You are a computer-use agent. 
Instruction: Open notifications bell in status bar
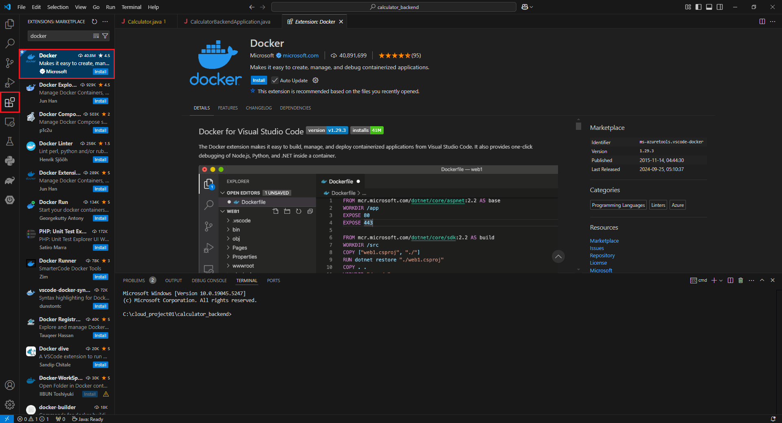773,419
